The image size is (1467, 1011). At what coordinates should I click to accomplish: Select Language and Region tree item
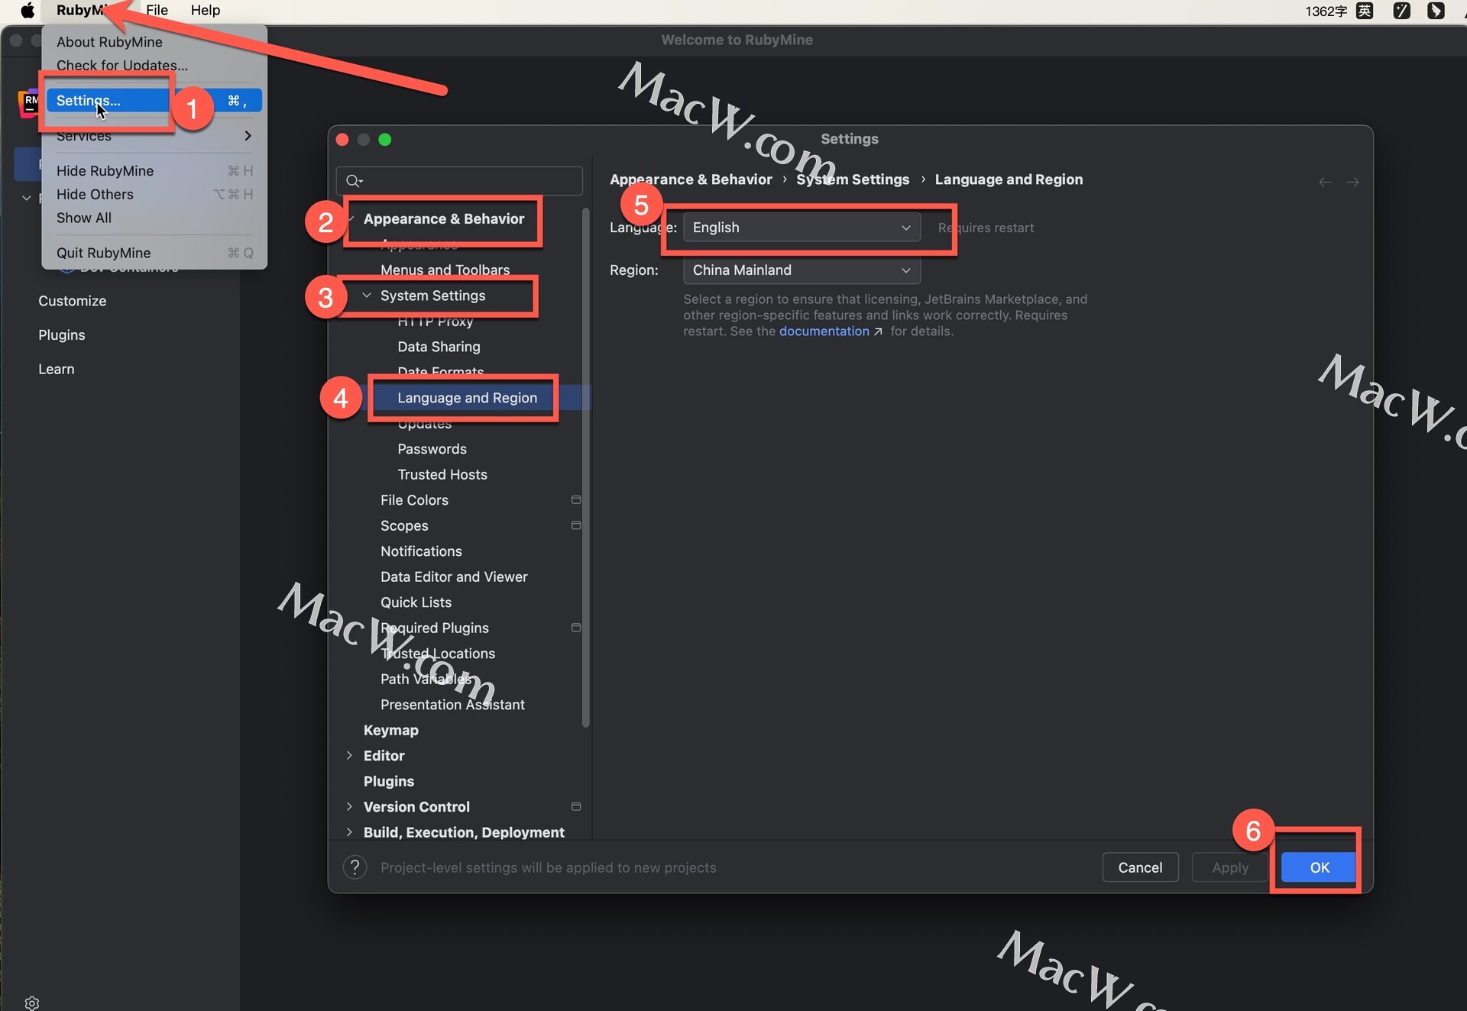tap(467, 398)
